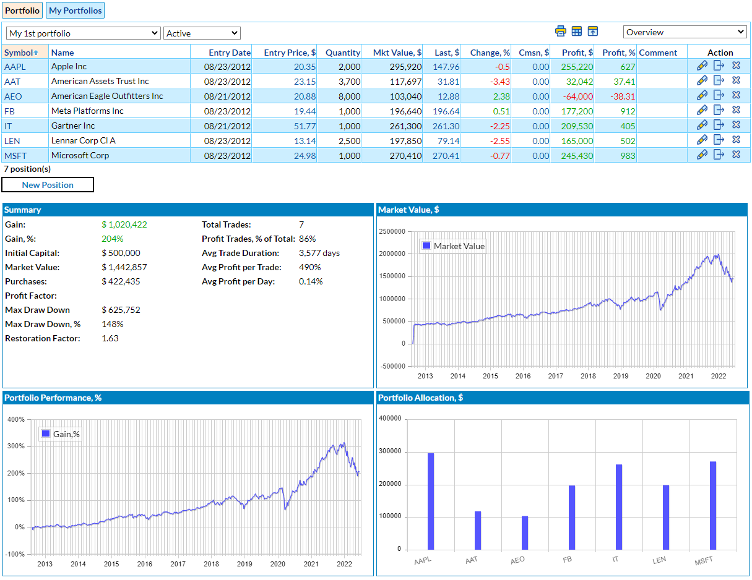
Task: Sort by the Last, $ column header
Action: coord(447,53)
